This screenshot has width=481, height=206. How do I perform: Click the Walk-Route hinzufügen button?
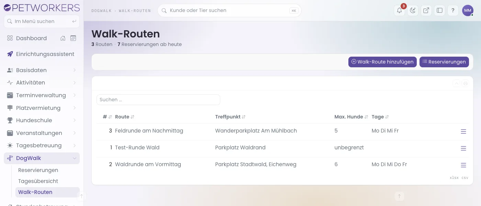[x=382, y=62]
